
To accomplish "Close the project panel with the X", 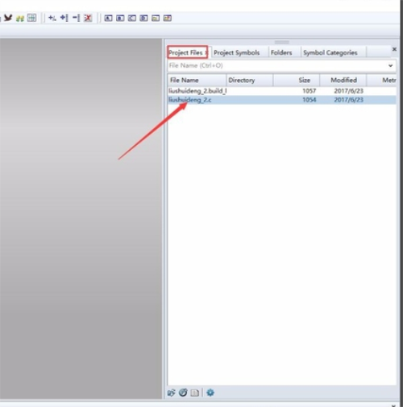I will click(x=394, y=49).
